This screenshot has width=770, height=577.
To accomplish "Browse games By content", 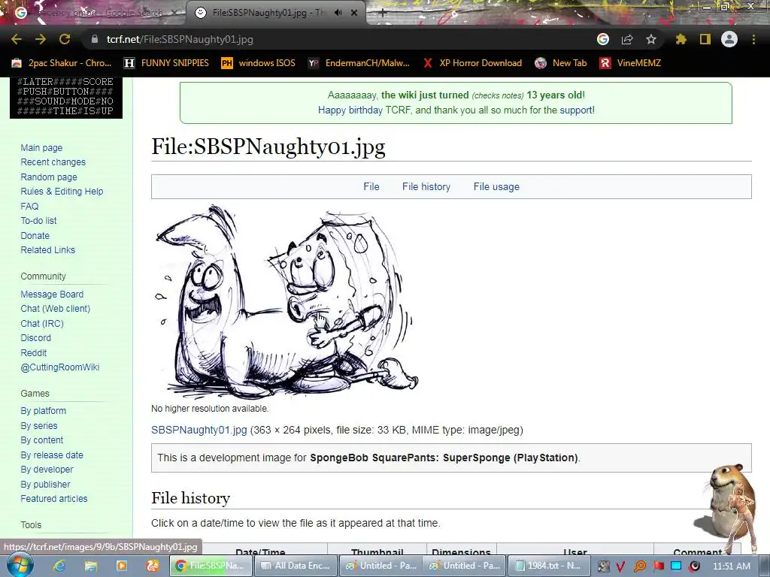I will coord(42,440).
